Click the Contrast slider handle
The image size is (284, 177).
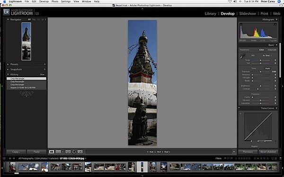(x=258, y=89)
